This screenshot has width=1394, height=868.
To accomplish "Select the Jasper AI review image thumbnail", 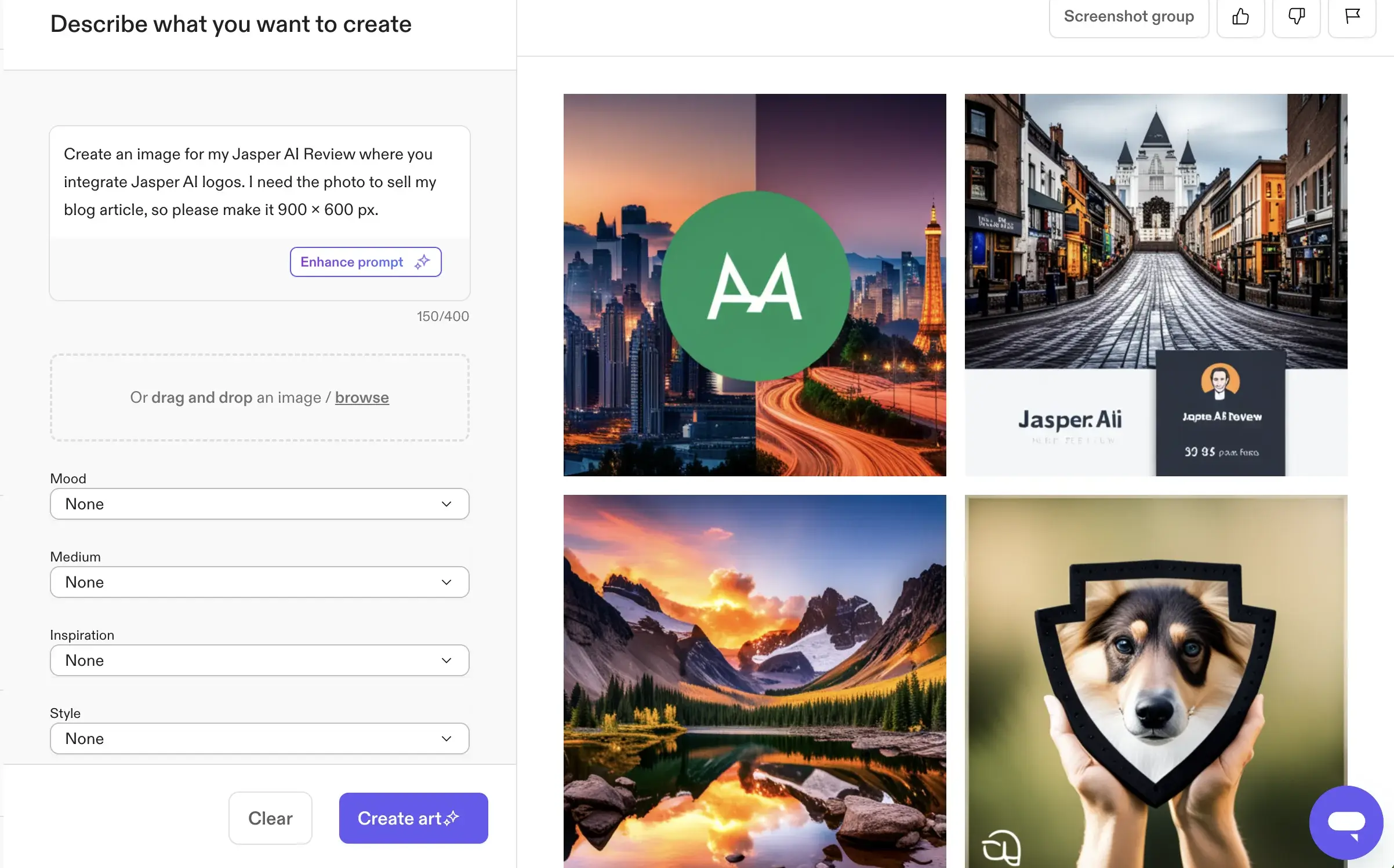I will 1156,284.
